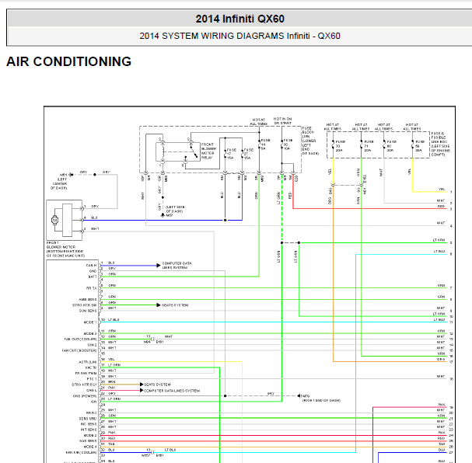The image size is (472, 463).
Task: Click the relay coil symbol
Action: point(163,151)
